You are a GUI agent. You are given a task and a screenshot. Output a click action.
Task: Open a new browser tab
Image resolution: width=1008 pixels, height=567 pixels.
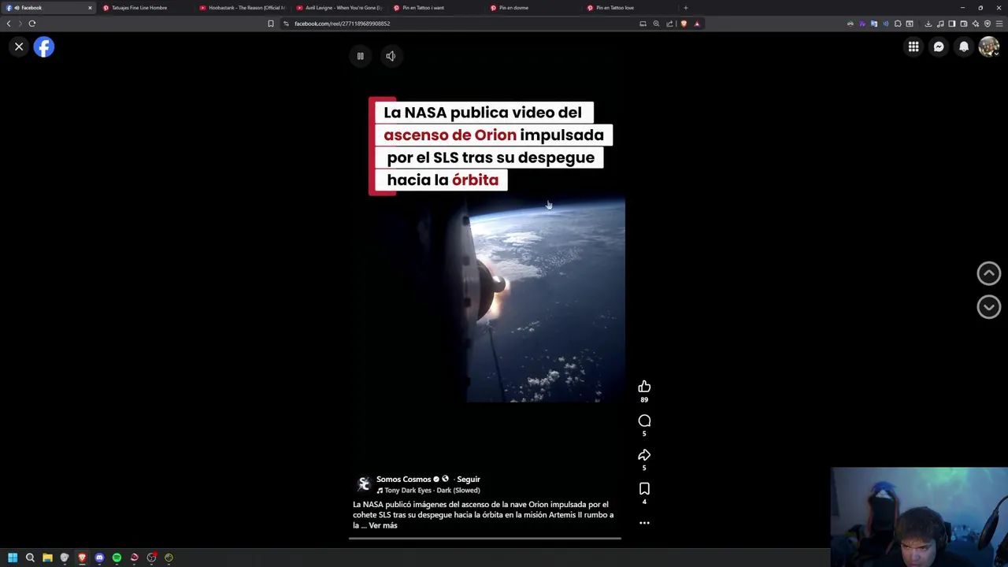(685, 8)
